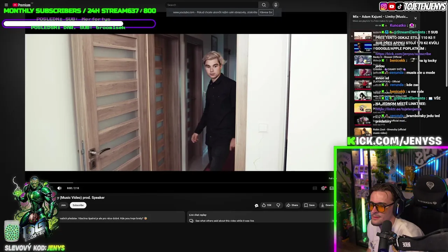Open player settings gear icon
The image size is (448, 252).
coord(323,188)
